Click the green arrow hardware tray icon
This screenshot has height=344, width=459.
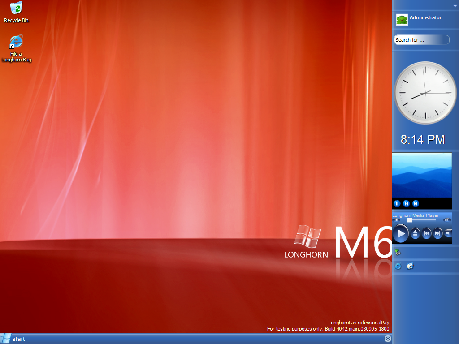pyautogui.click(x=398, y=252)
